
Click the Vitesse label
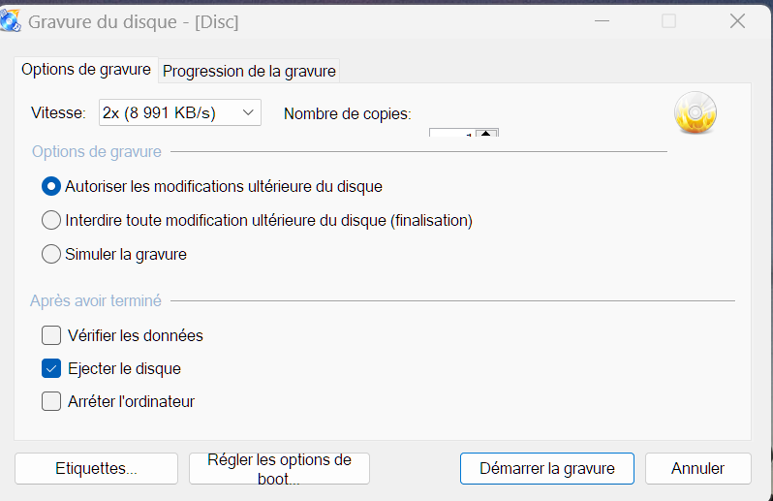tap(58, 113)
